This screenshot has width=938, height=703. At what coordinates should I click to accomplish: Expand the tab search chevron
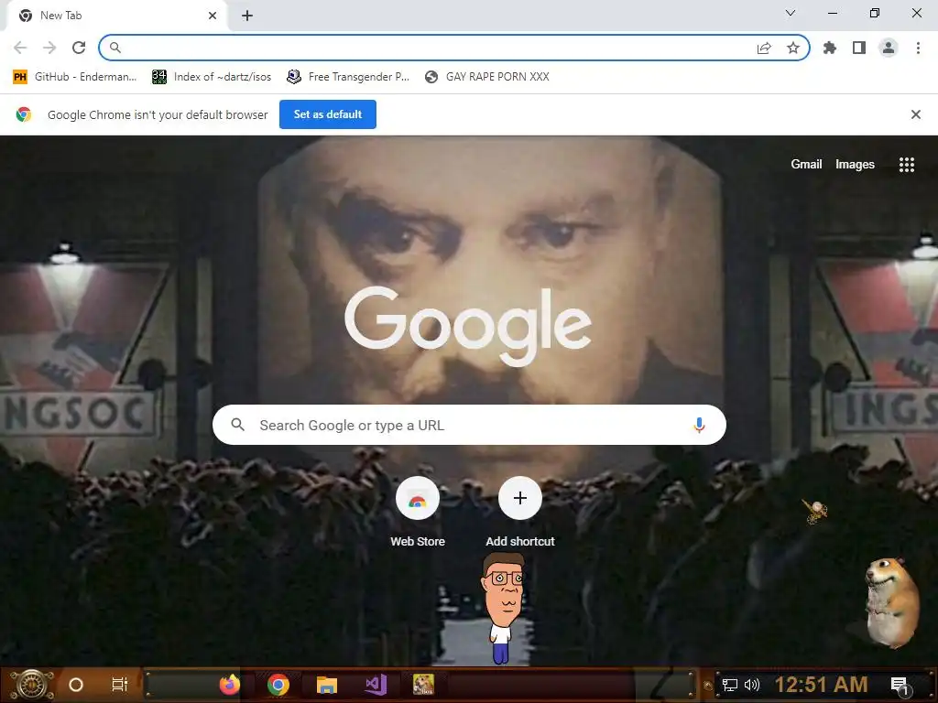point(791,13)
